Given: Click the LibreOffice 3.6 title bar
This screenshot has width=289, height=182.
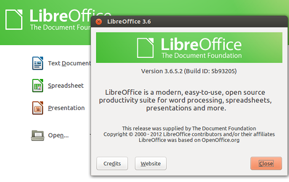Looking at the screenshot, I should tap(189, 22).
